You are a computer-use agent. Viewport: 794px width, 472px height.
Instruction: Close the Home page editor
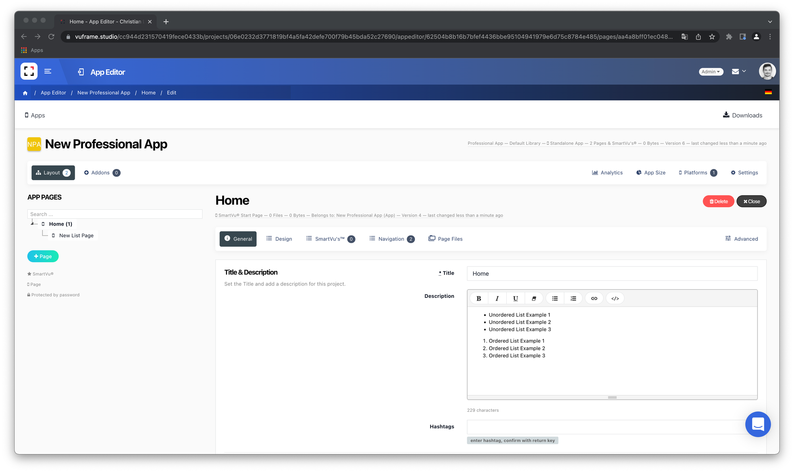click(752, 201)
